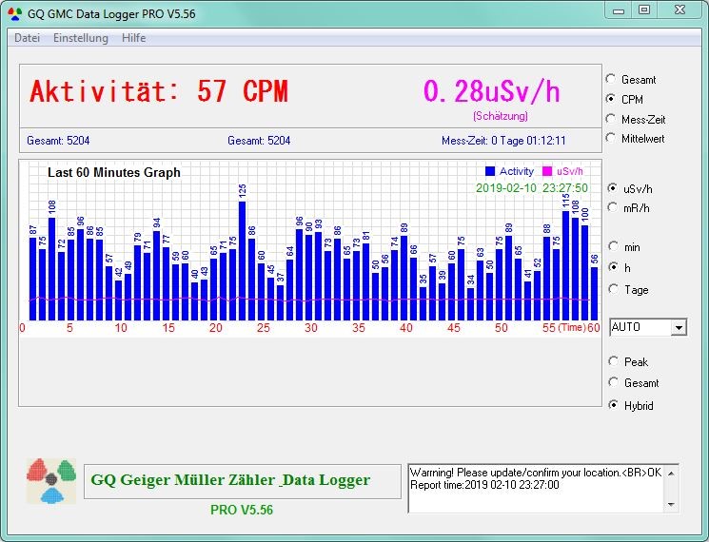This screenshot has width=709, height=542.
Task: Select the Peak graph mode radio
Action: click(x=614, y=361)
